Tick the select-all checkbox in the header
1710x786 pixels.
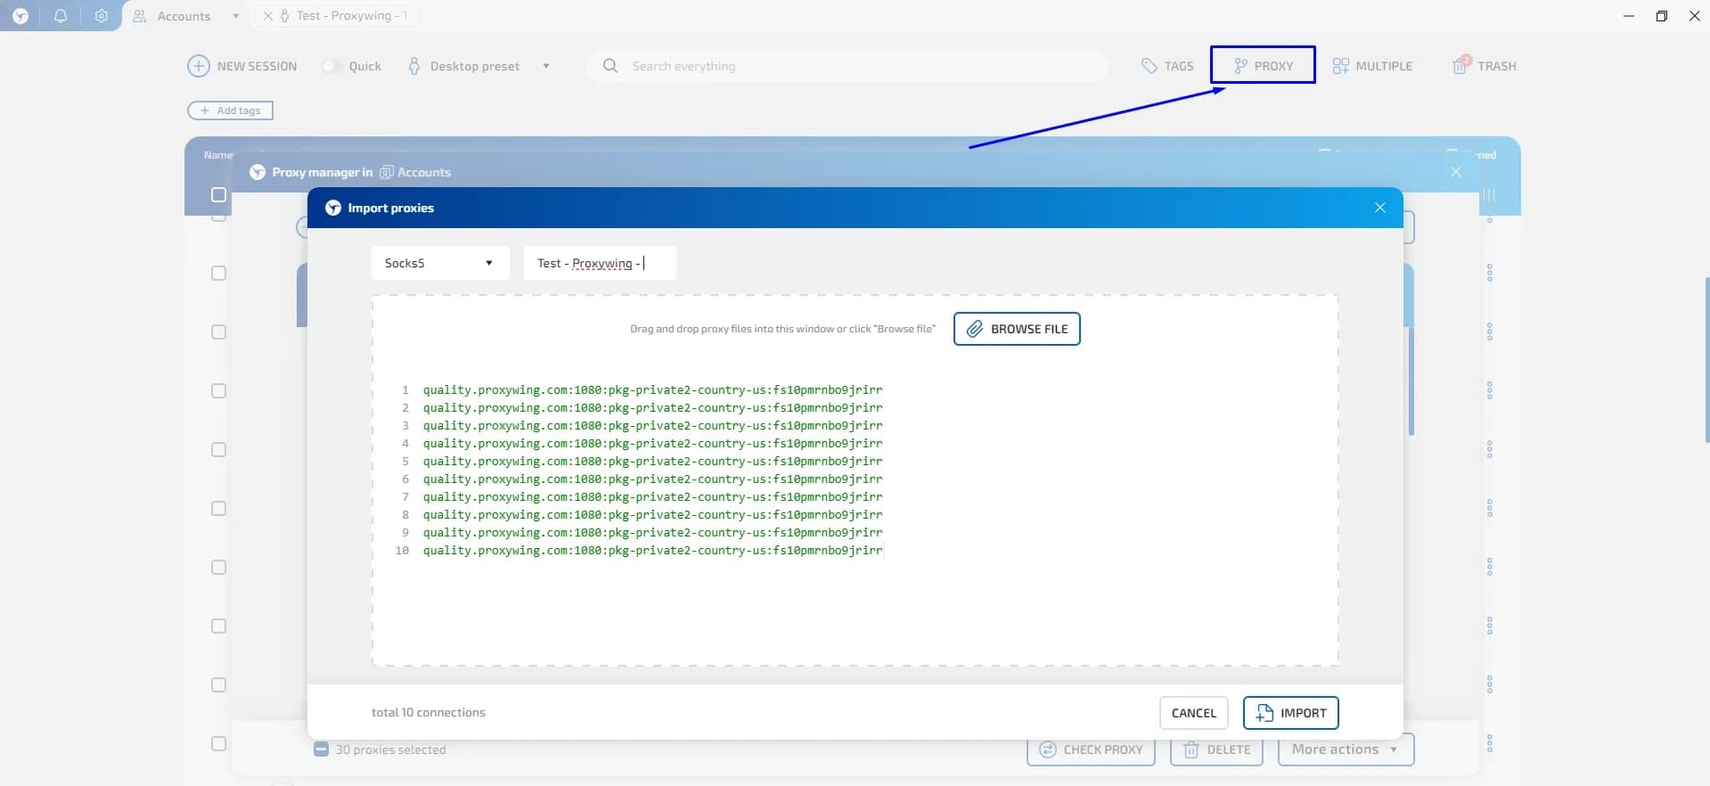click(x=218, y=194)
